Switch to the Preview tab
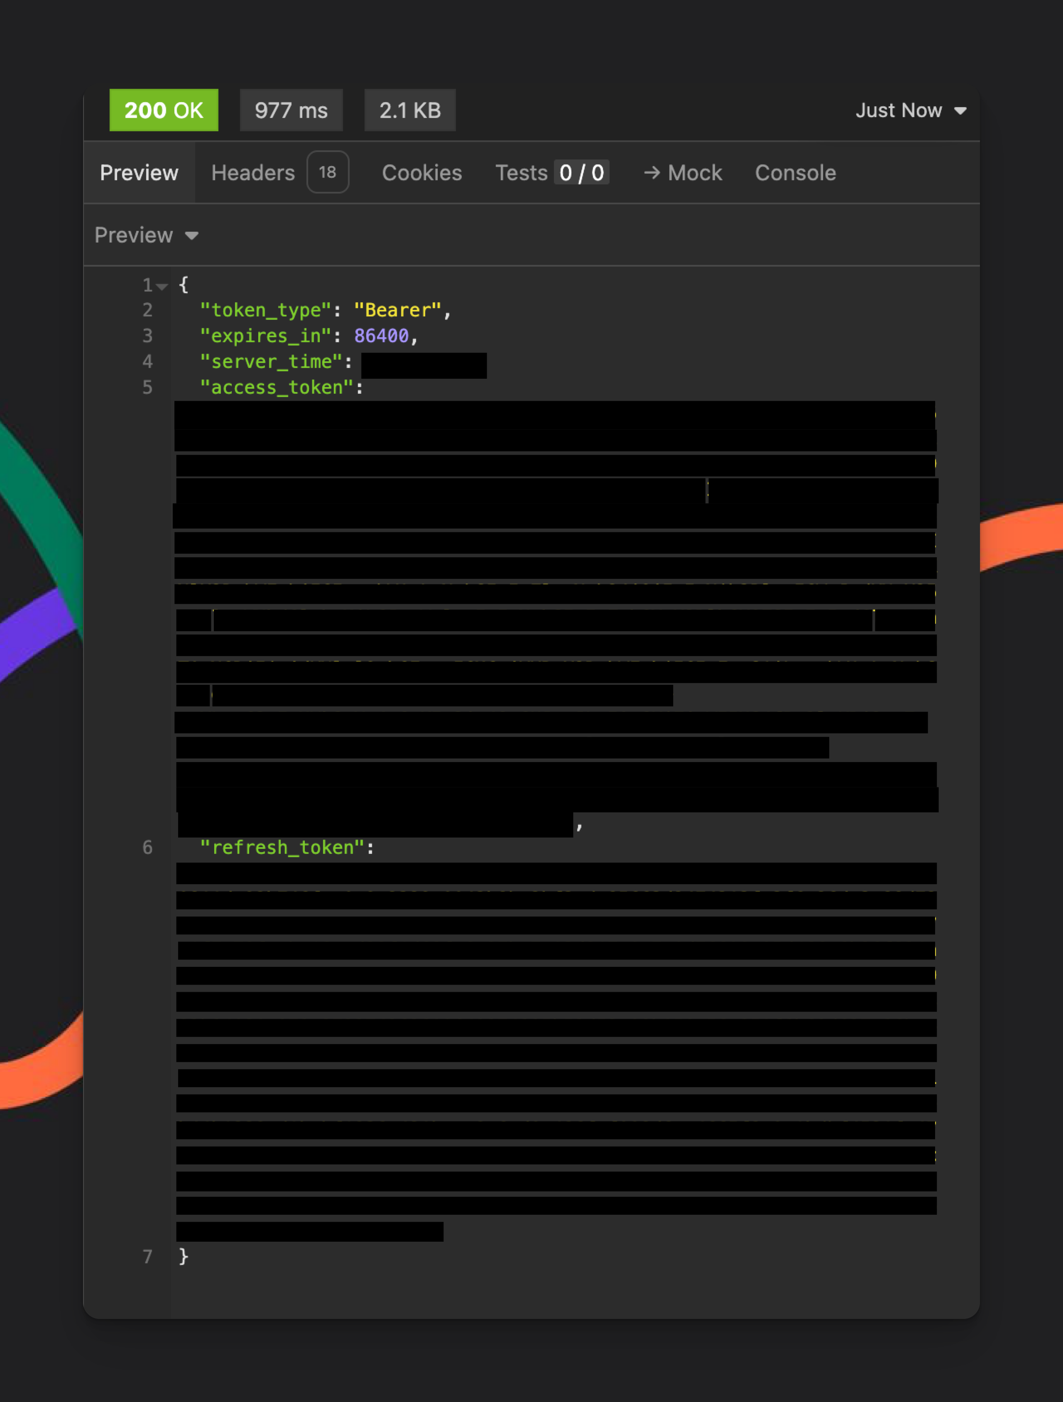This screenshot has width=1063, height=1402. click(x=139, y=172)
